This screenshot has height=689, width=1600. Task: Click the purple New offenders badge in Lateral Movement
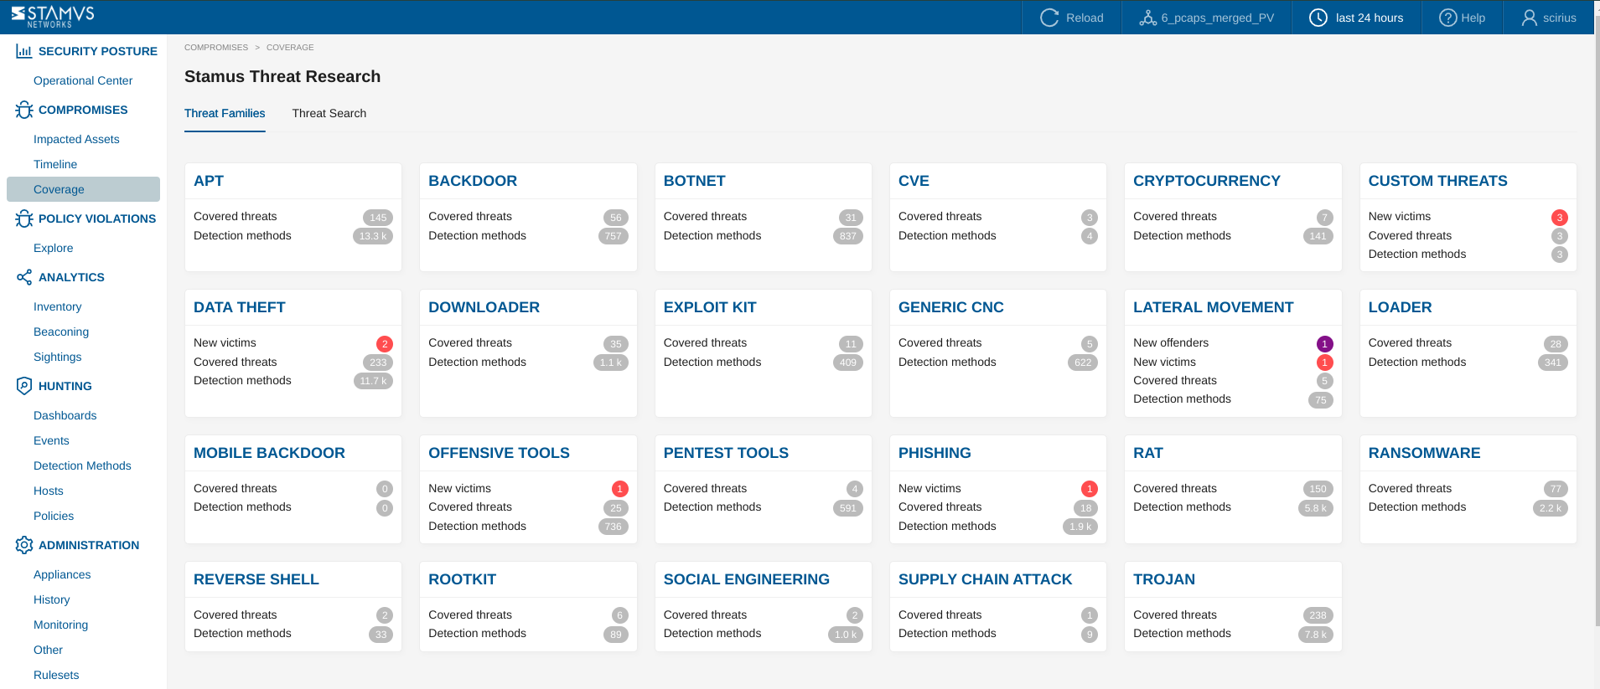pyautogui.click(x=1324, y=344)
